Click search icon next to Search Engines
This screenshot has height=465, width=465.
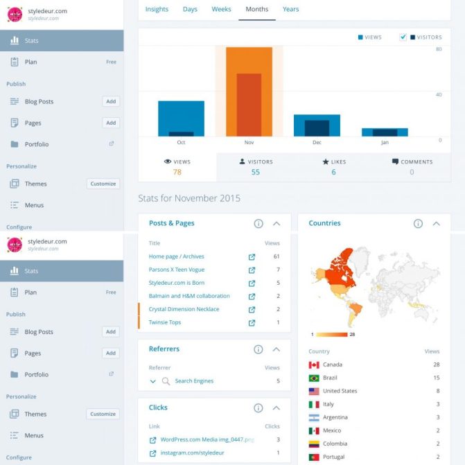166,381
